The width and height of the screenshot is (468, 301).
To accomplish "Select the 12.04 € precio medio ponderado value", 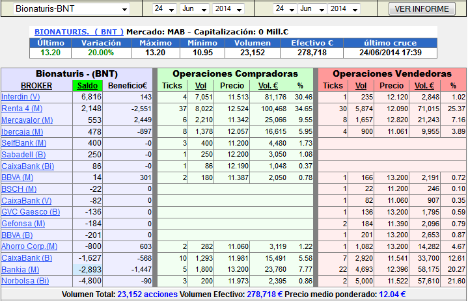I will (392, 294).
